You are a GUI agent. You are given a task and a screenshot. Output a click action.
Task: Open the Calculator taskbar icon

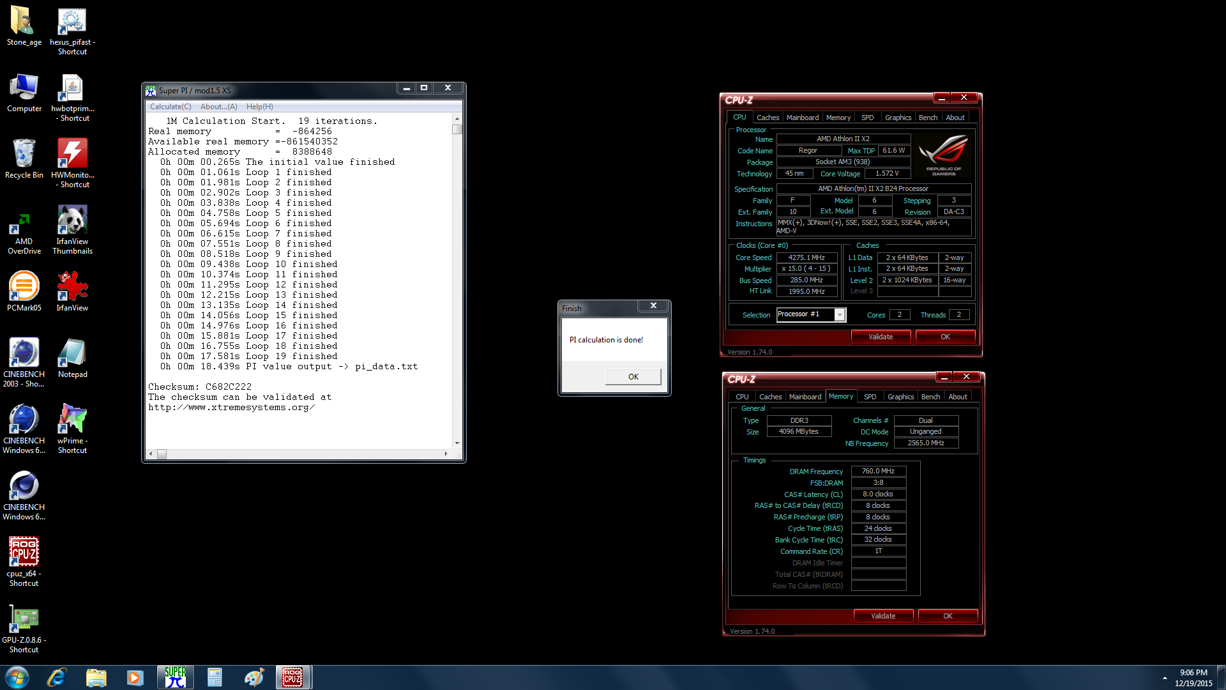215,677
